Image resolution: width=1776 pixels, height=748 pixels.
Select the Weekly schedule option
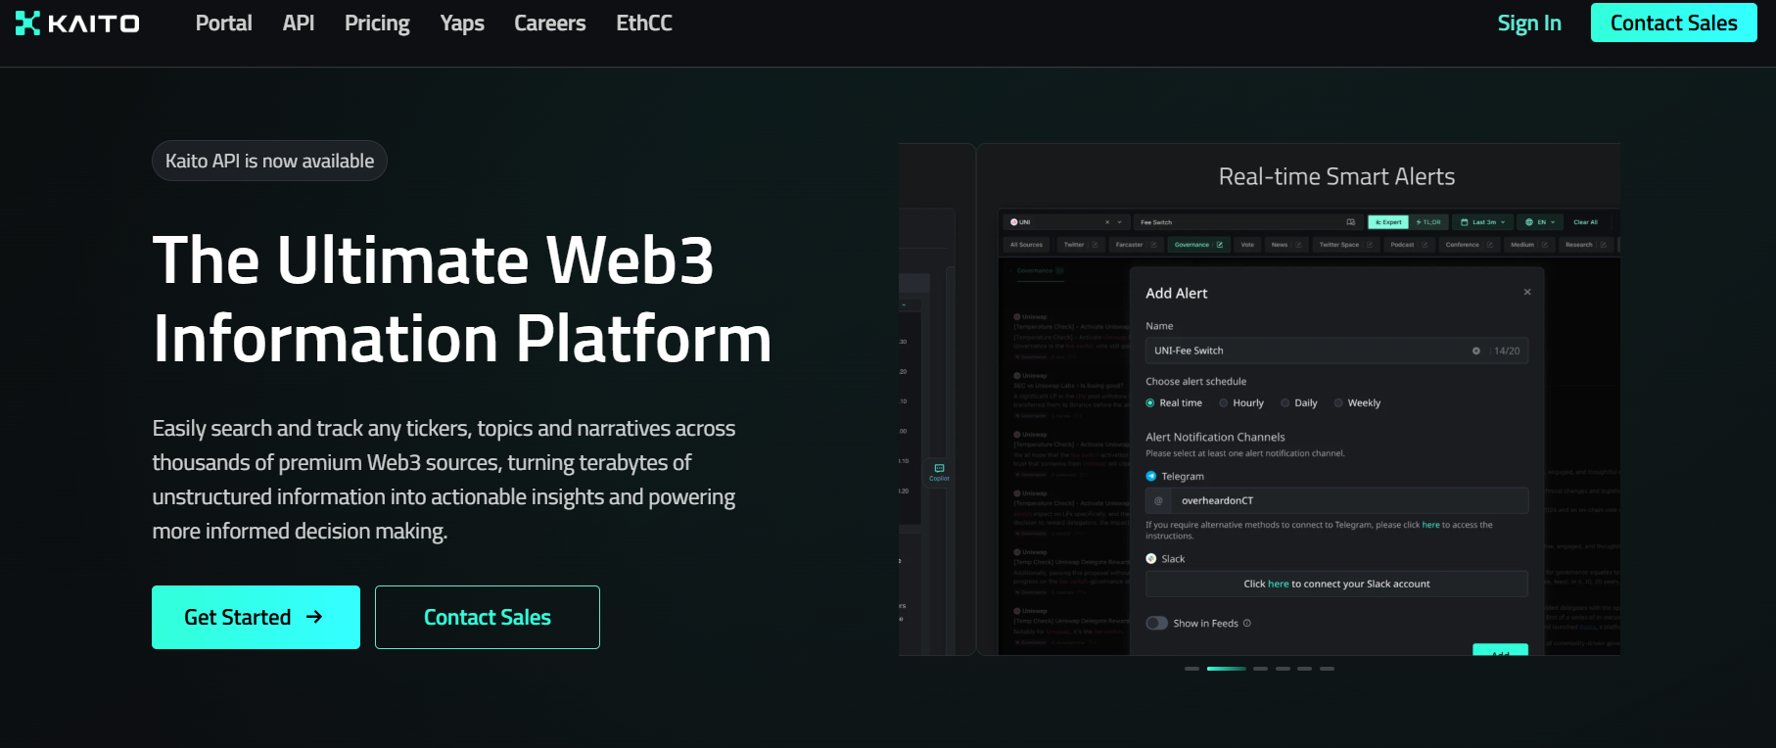[x=1357, y=402]
